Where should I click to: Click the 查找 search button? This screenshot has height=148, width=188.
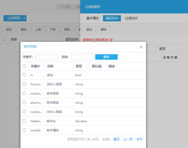pyautogui.click(x=106, y=57)
